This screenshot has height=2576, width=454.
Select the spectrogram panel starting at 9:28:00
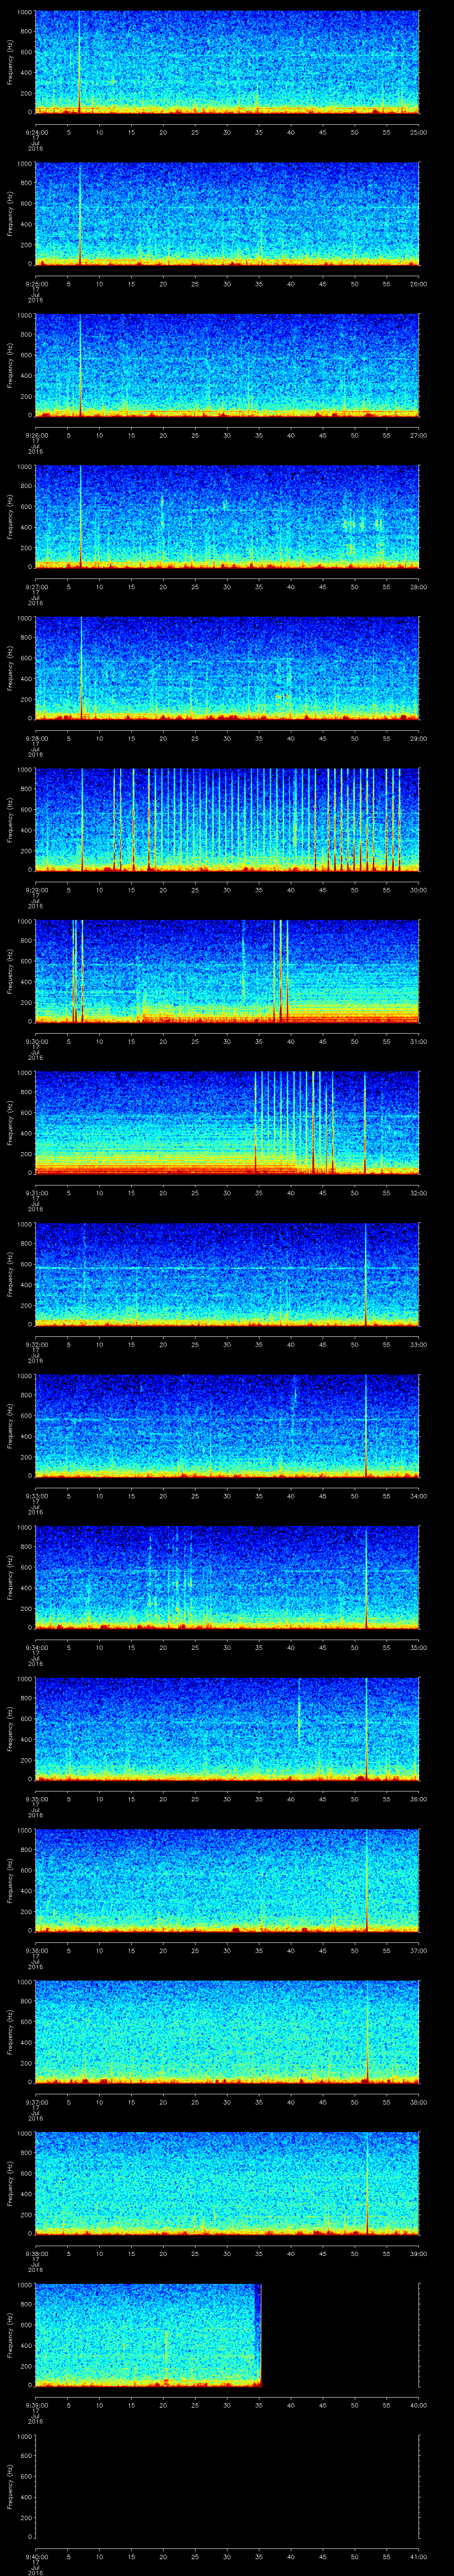coord(227,669)
